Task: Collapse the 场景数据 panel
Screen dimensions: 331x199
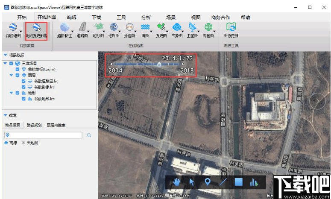Action: [x=6, y=55]
